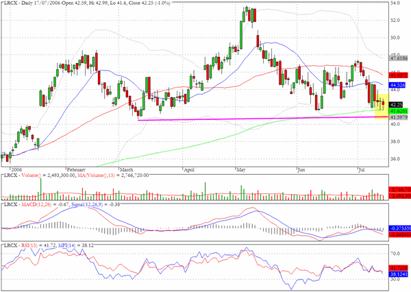The width and height of the screenshot is (411, 292).
Task: Click the Jul date axis label
Action: [x=362, y=169]
